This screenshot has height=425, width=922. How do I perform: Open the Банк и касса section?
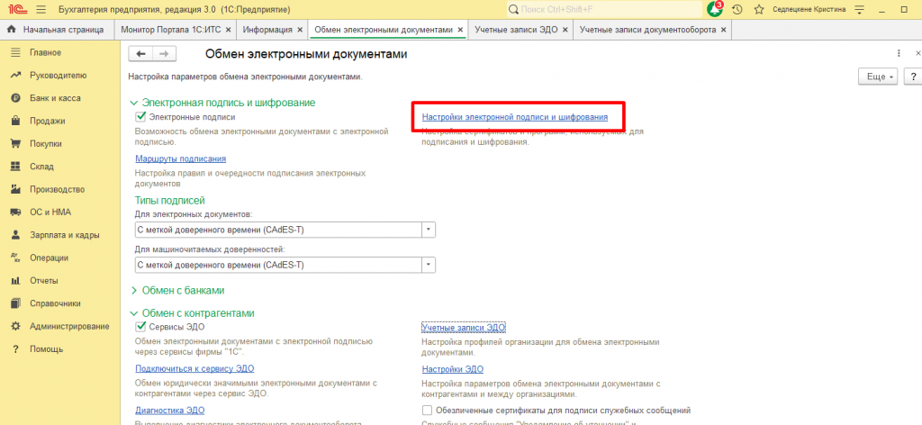[x=55, y=98]
